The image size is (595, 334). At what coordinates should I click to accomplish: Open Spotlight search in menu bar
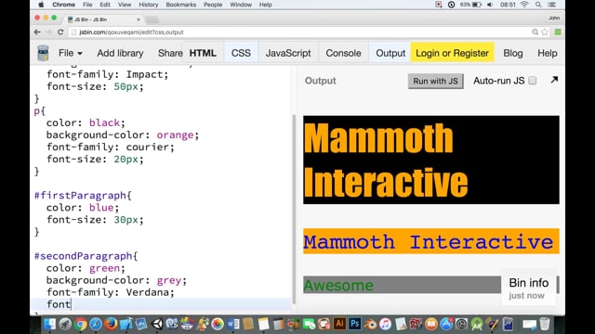[538, 5]
